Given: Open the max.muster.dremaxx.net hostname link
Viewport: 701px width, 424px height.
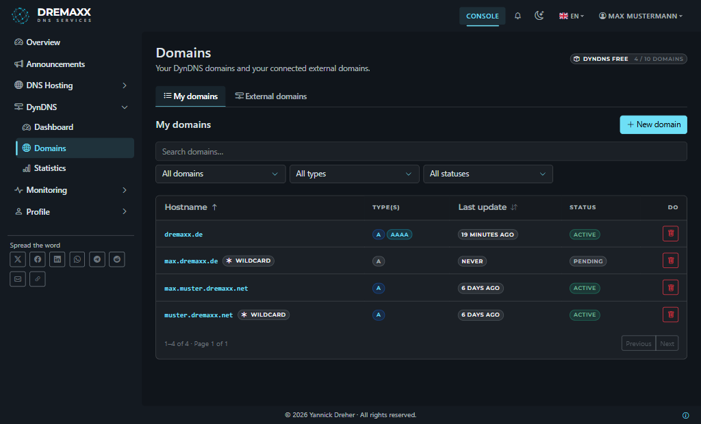Looking at the screenshot, I should [x=206, y=288].
